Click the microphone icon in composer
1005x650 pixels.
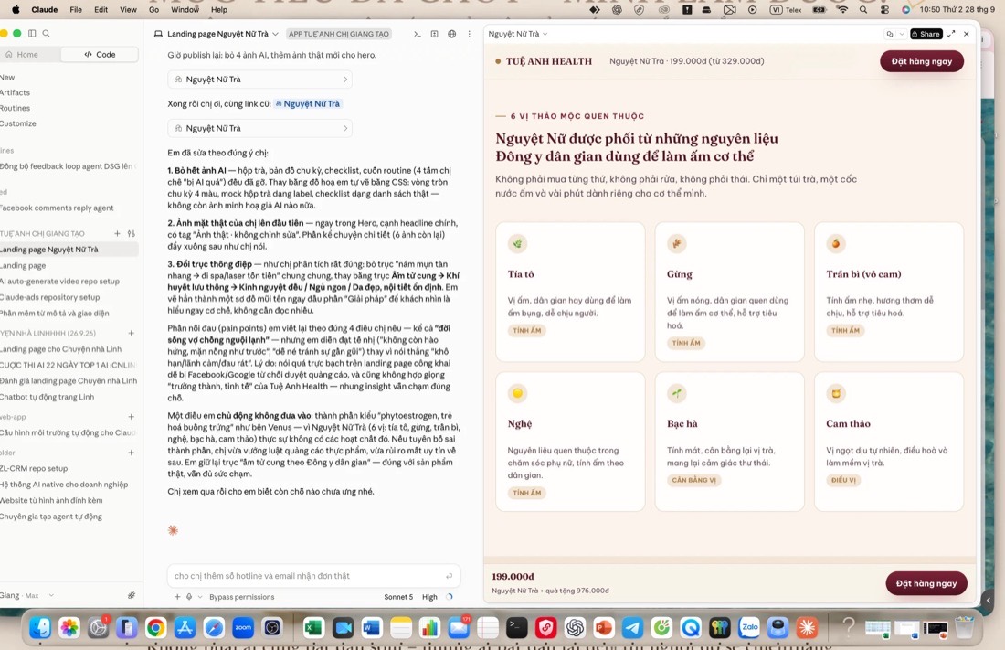point(189,597)
